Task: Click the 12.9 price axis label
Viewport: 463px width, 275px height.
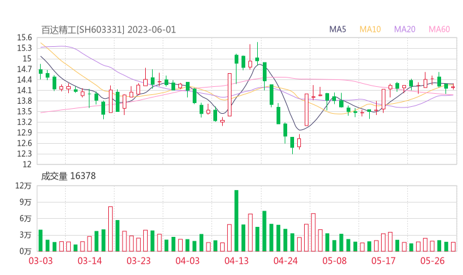Action: pyautogui.click(x=24, y=132)
